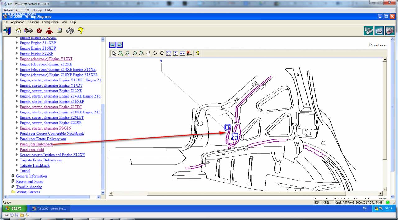This screenshot has height=220, width=398.
Task: Open the vehicle selection car icon
Action: (29, 30)
